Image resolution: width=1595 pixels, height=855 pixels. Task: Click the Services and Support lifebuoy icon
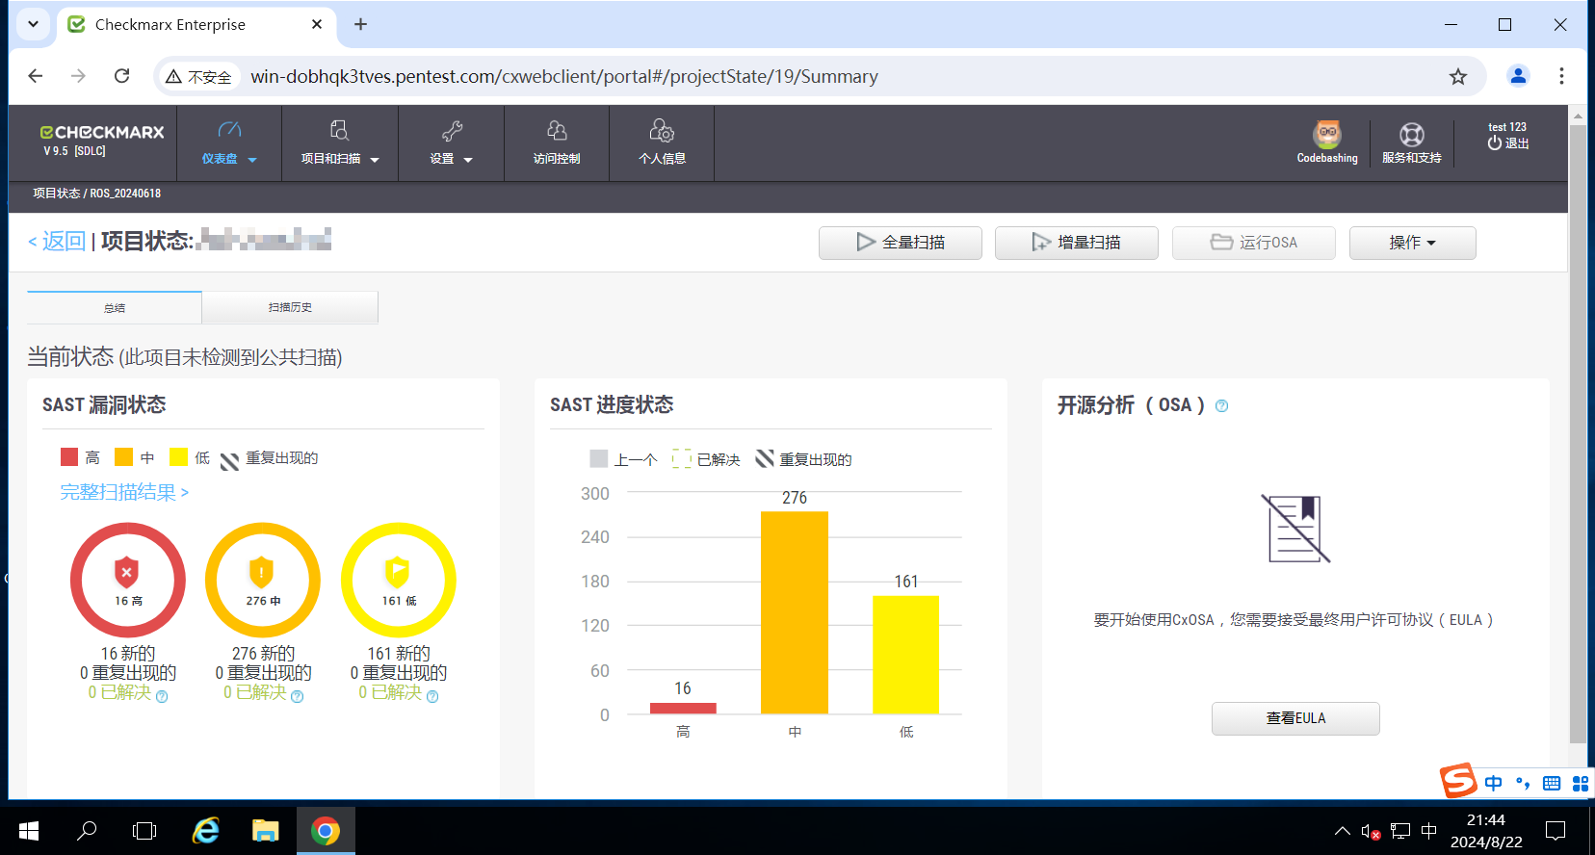pos(1411,135)
